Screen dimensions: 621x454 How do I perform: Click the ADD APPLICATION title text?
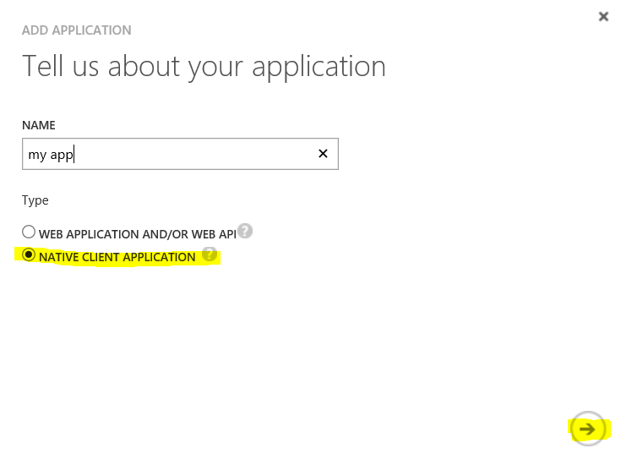(x=76, y=30)
